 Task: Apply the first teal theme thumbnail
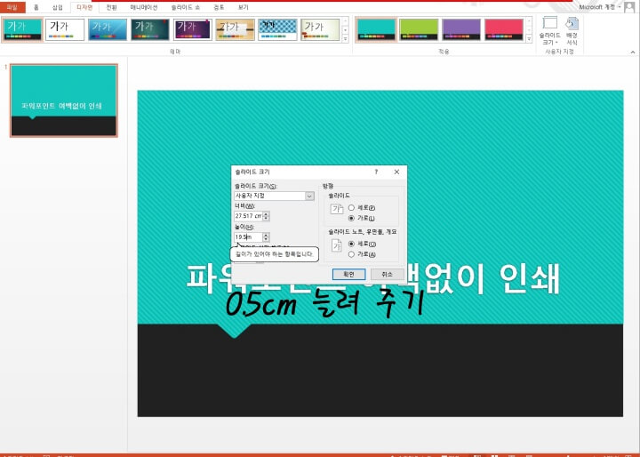tap(22, 29)
